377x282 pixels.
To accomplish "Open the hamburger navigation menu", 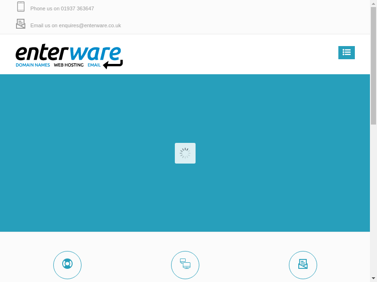I will 346,53.
